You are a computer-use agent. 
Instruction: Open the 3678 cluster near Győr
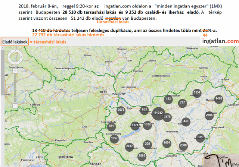click(x=121, y=110)
